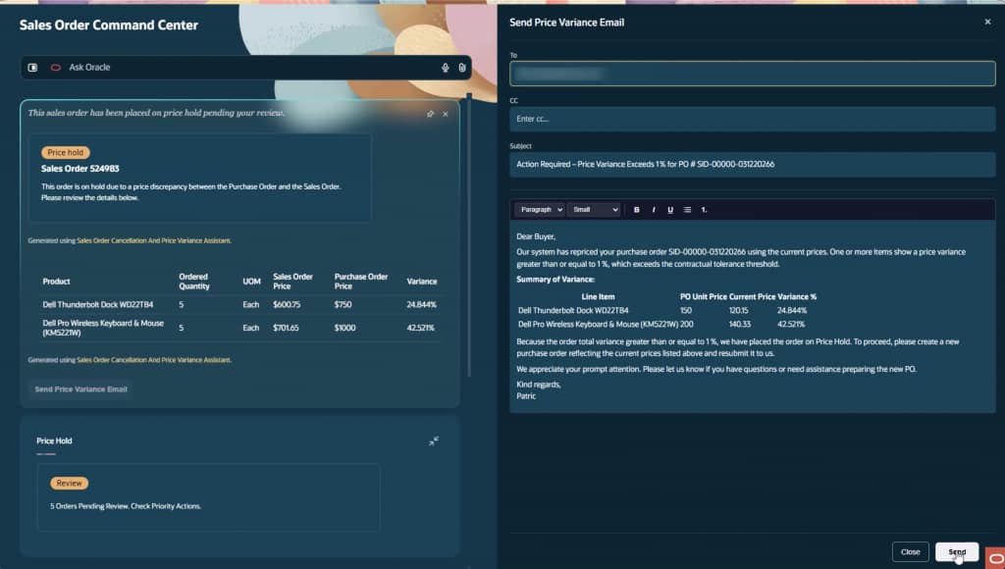Insert a numbered list in email body
Image resolution: width=1005 pixels, height=569 pixels.
click(704, 210)
